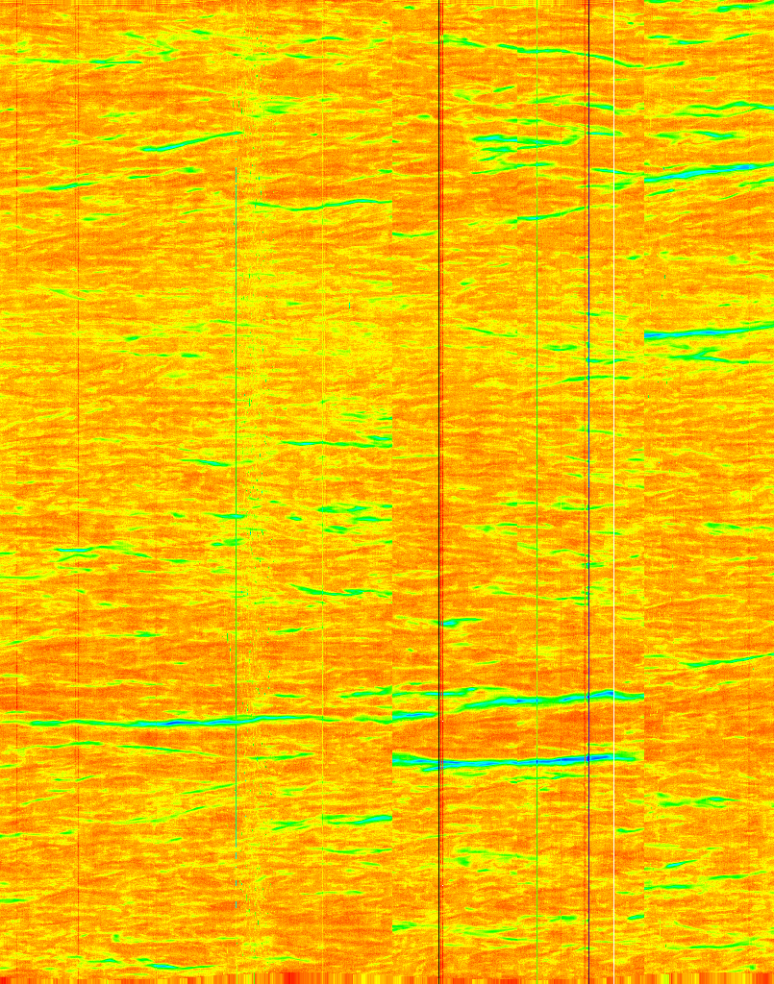
Task: Click the blue streak just above the thickest one
Action: pyautogui.click(x=538, y=700)
